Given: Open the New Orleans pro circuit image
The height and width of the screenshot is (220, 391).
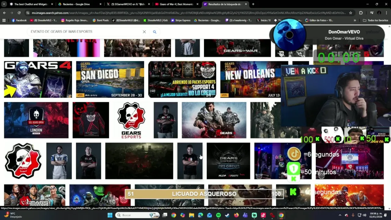Looking at the screenshot, I should coord(250,79).
